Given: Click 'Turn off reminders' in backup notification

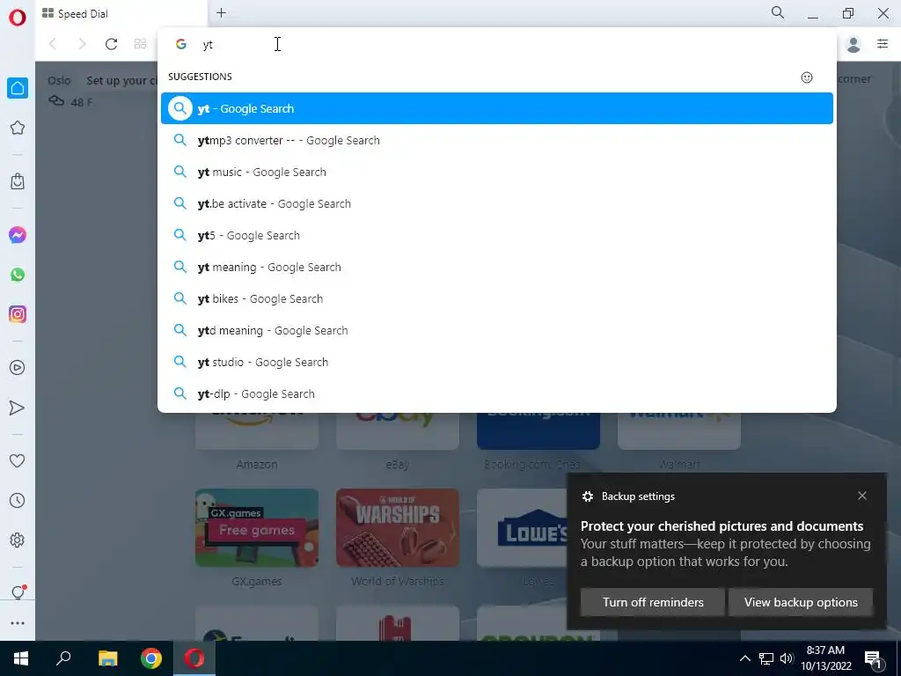Looking at the screenshot, I should (653, 602).
